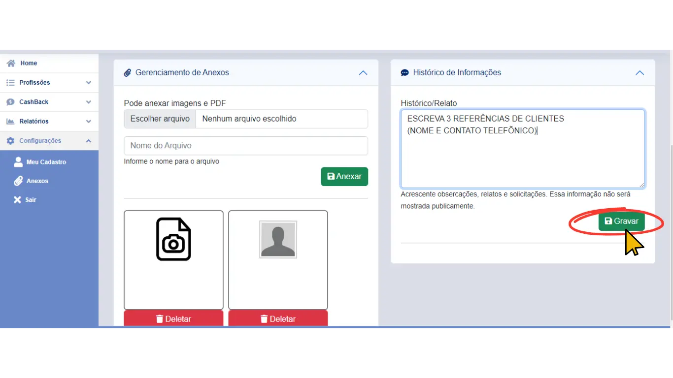
Task: Click the Meu Cadastro user icon
Action: [x=18, y=162]
